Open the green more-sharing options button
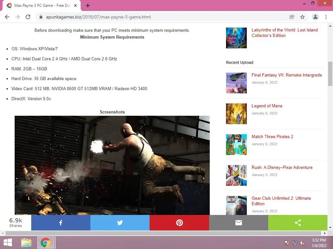This screenshot has height=249, width=333. click(298, 222)
